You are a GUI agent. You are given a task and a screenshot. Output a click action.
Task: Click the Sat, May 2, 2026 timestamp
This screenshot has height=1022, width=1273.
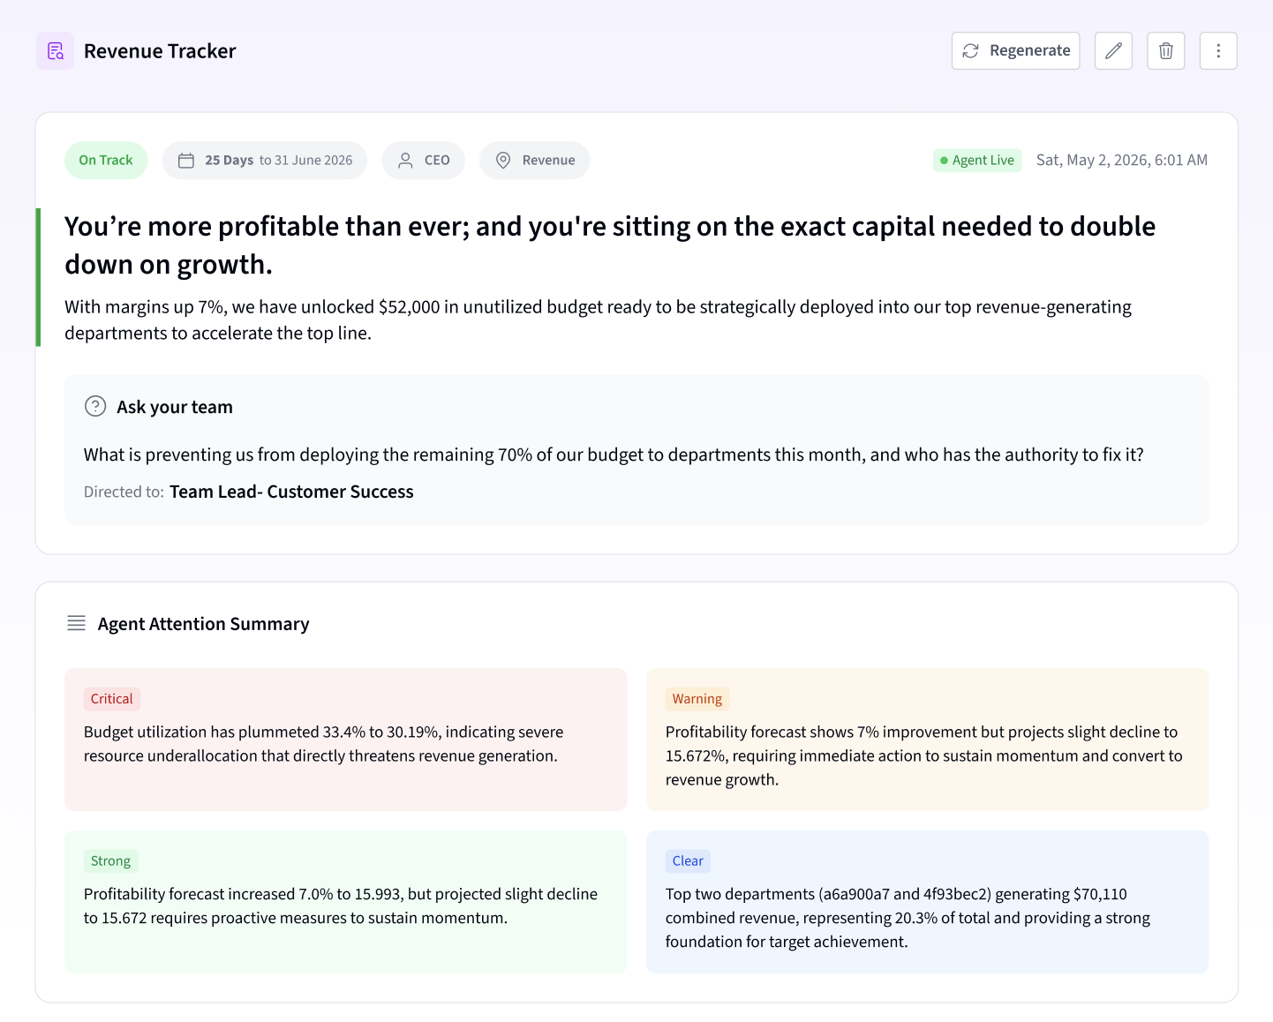1122,160
